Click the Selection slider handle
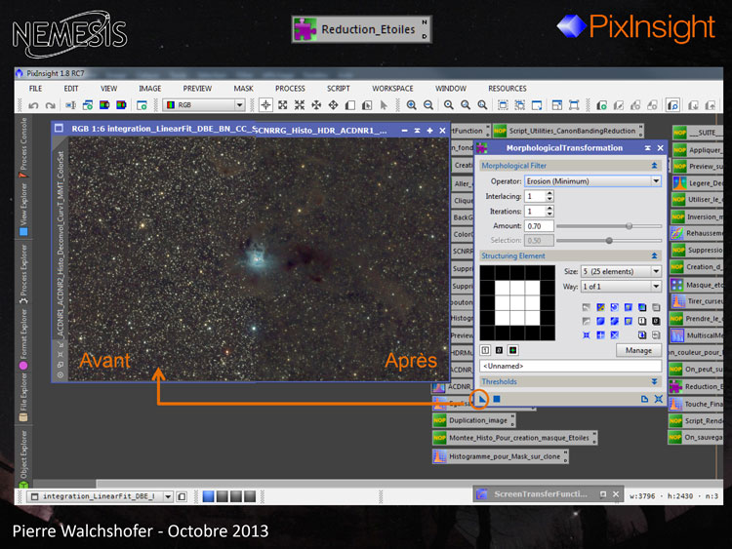This screenshot has height=549, width=732. click(609, 241)
